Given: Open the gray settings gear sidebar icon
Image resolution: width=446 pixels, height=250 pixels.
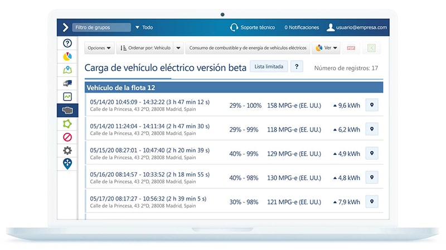Looking at the screenshot, I should click(x=67, y=151).
